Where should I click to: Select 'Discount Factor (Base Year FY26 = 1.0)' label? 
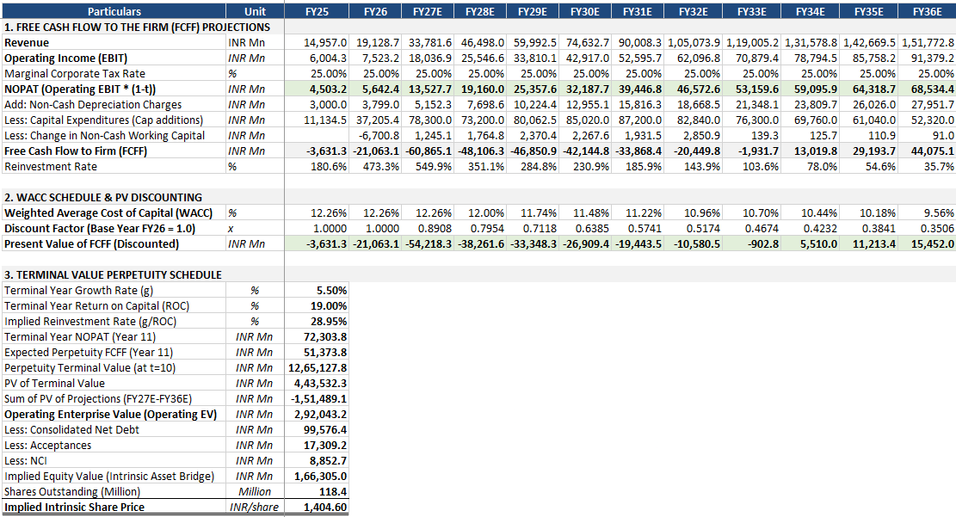pyautogui.click(x=100, y=229)
